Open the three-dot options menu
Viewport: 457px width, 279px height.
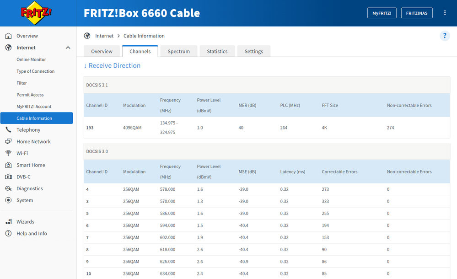[445, 13]
